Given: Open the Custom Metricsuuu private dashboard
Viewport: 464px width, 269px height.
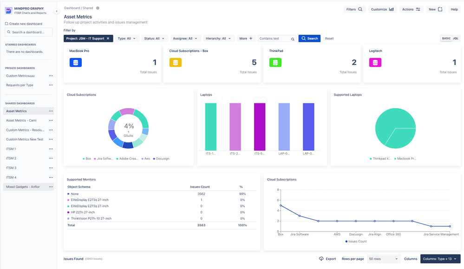Looking at the screenshot, I should click(x=20, y=76).
